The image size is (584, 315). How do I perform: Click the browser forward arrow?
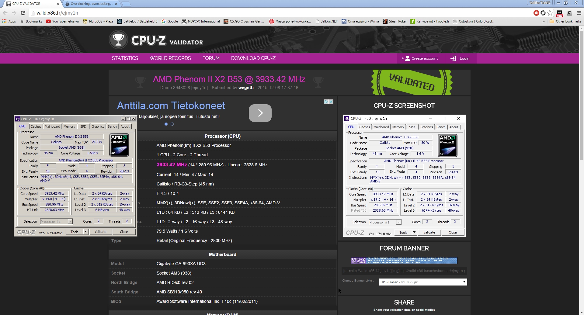tap(14, 13)
